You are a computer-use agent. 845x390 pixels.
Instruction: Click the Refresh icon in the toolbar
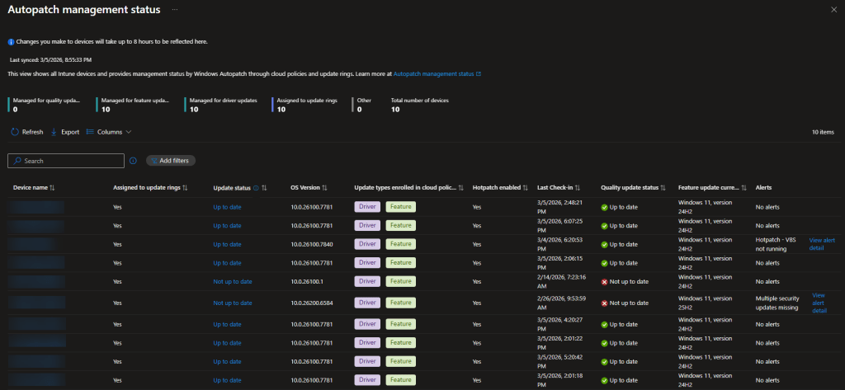[14, 132]
